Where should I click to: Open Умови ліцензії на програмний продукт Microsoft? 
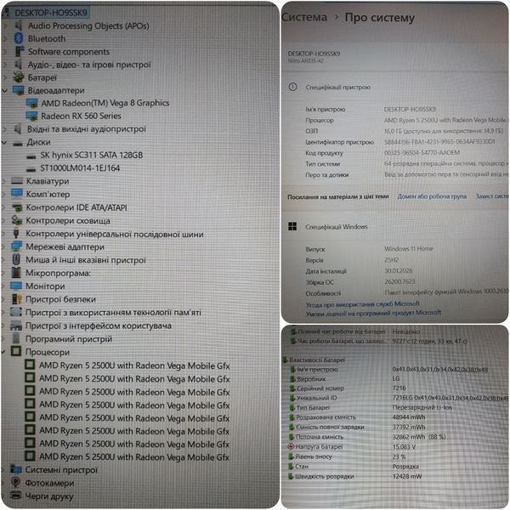pyautogui.click(x=373, y=313)
